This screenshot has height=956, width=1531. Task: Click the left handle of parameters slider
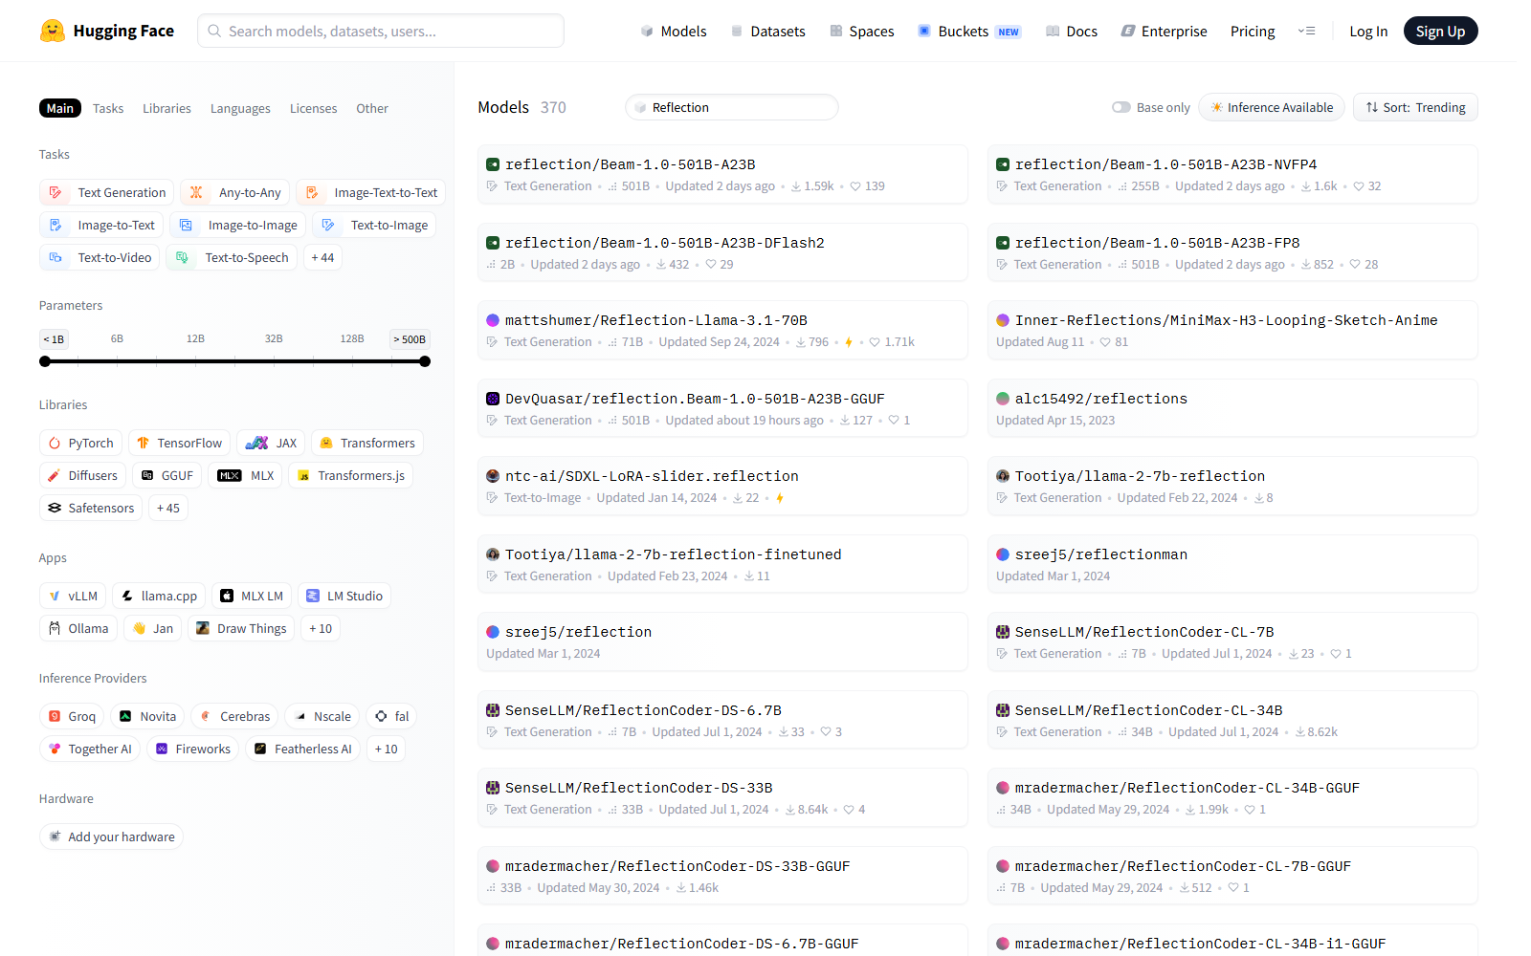(x=45, y=361)
